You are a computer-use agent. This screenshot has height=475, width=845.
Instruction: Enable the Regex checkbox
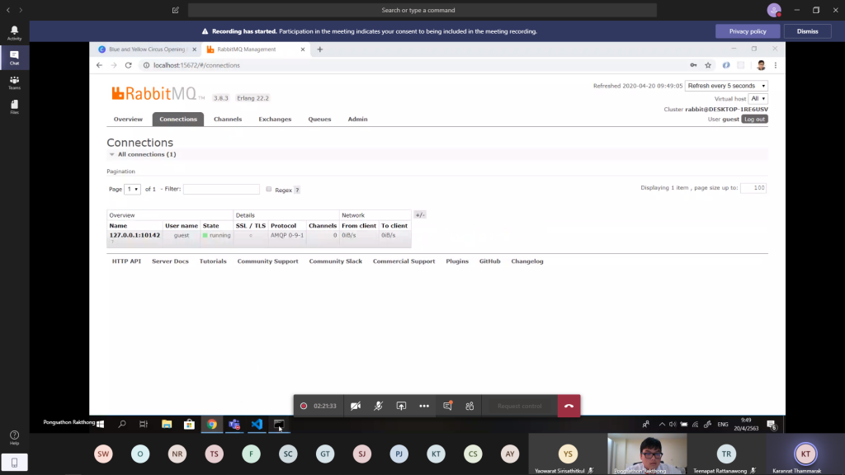(269, 190)
